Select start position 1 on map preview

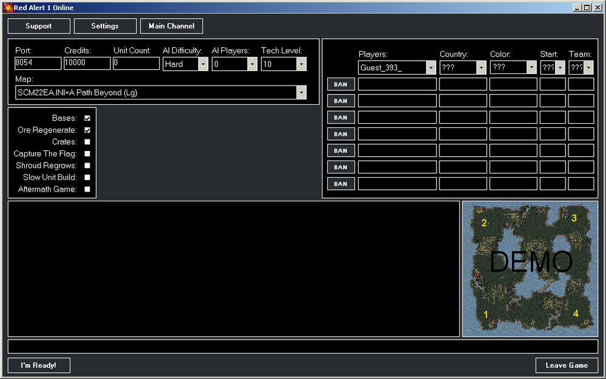coord(486,314)
